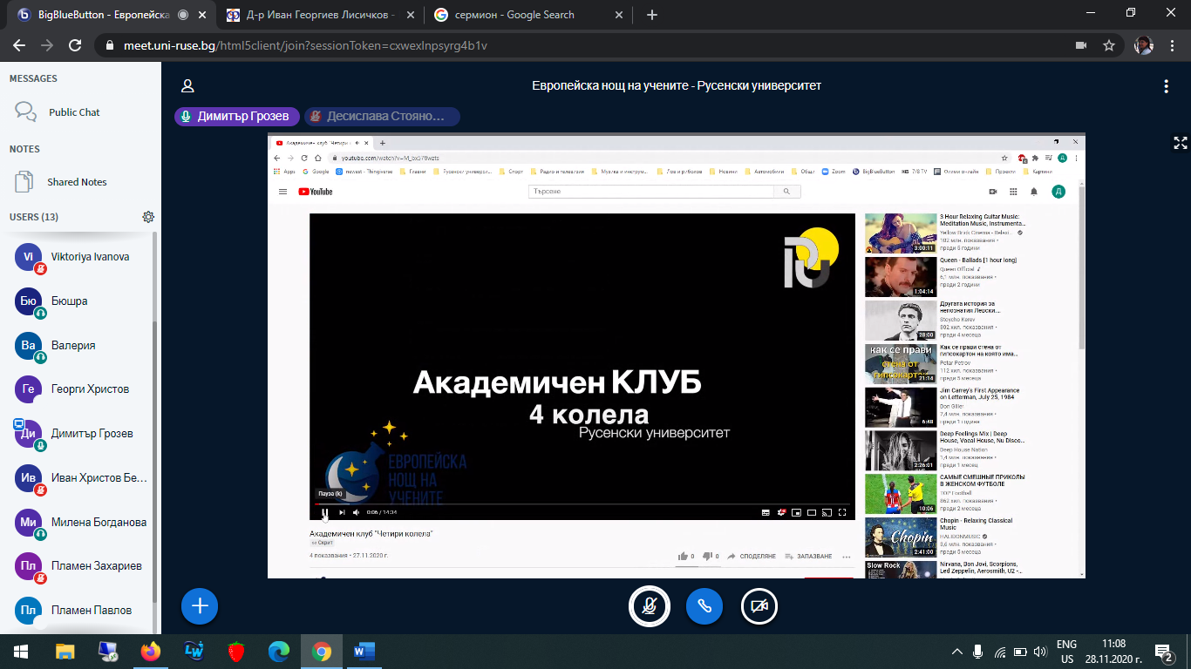Toggle webcam sharing

759,606
